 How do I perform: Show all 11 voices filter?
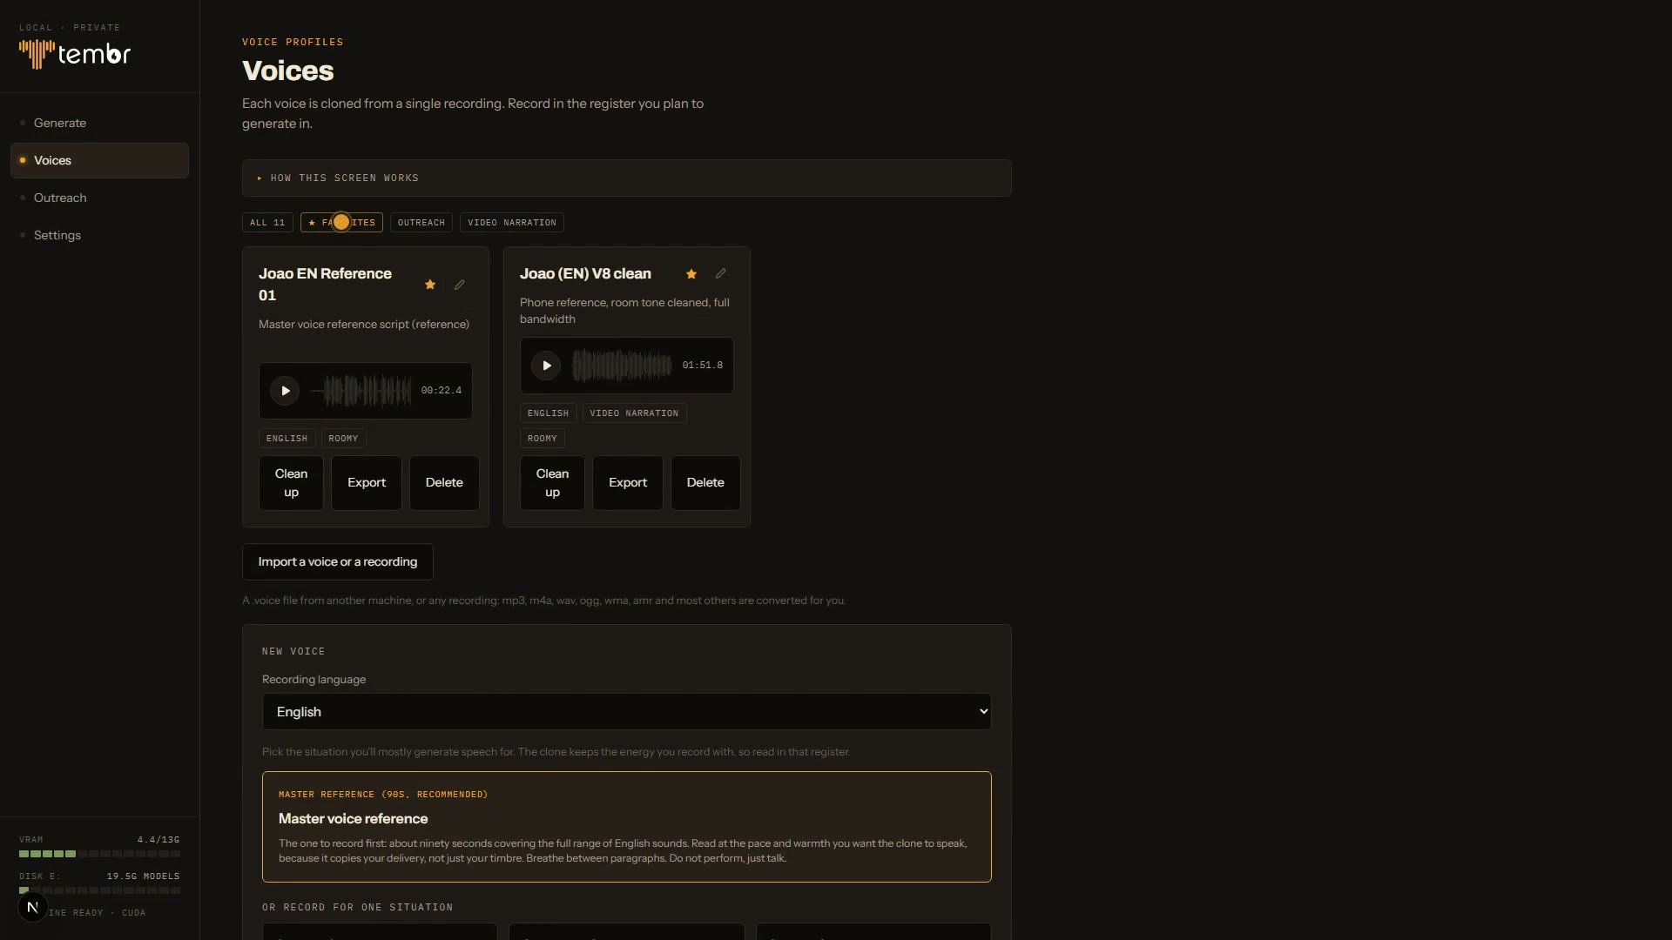[267, 223]
